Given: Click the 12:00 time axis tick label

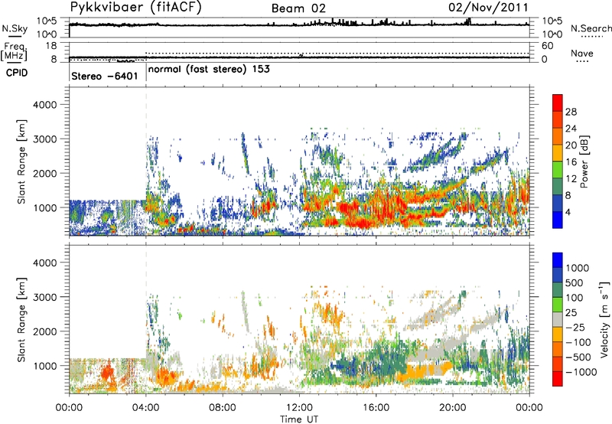Looking at the screenshot, I should tap(300, 408).
